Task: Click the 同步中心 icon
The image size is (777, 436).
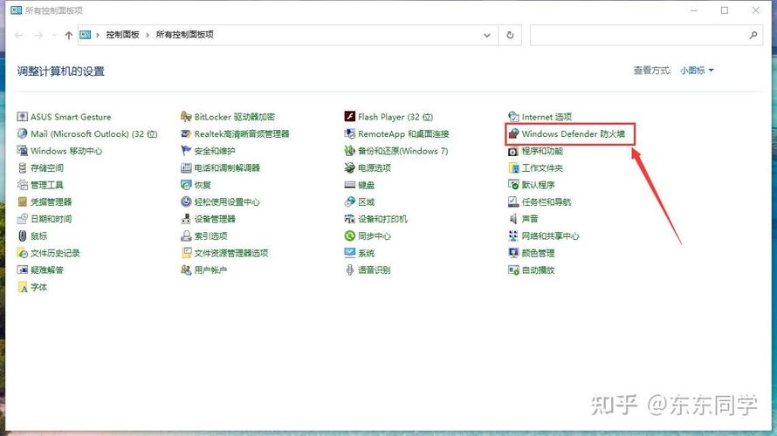Action: [x=350, y=236]
